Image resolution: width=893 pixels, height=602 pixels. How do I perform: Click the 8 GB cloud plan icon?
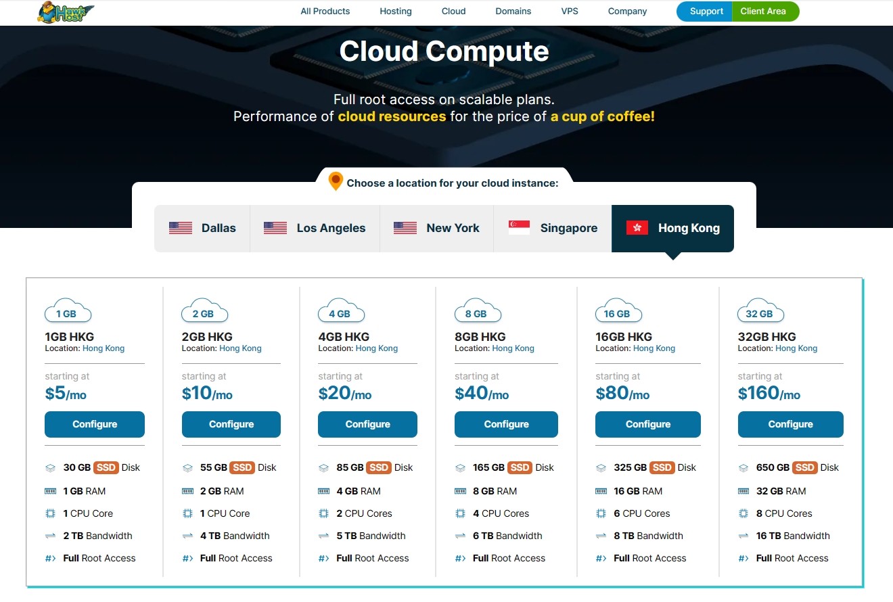click(478, 312)
